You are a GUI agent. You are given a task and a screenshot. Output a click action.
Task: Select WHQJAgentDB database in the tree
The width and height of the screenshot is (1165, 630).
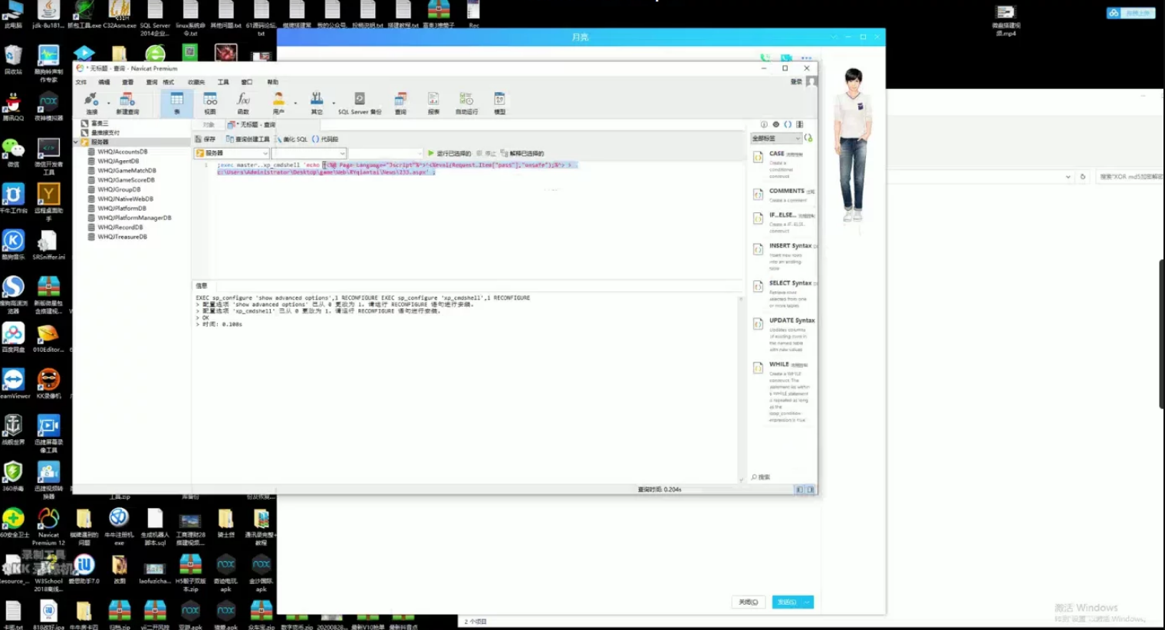(118, 161)
